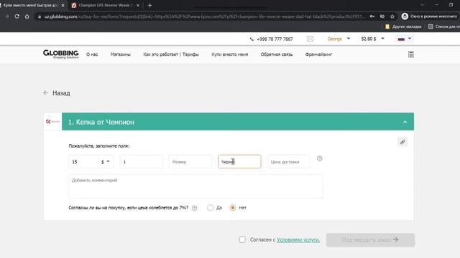460x258 pixels.
Task: Click the Размер size field
Action: point(190,162)
